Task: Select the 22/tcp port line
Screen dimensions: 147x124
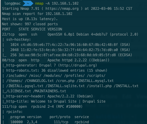Action: tap(70, 35)
